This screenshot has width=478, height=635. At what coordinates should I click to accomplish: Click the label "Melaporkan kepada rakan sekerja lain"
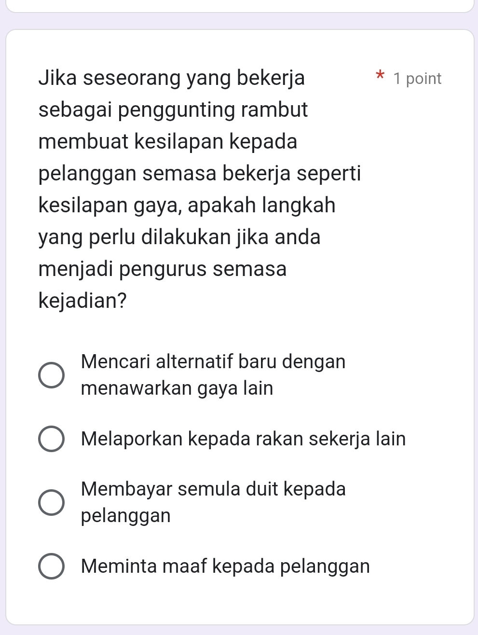pos(244,439)
